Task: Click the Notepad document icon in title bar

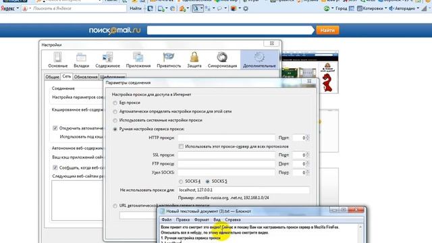Action: [162, 211]
